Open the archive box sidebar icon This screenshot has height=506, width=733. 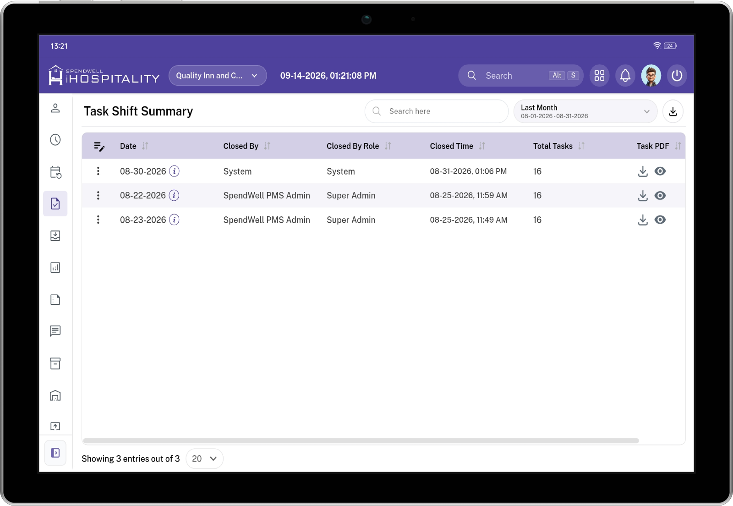click(x=55, y=363)
